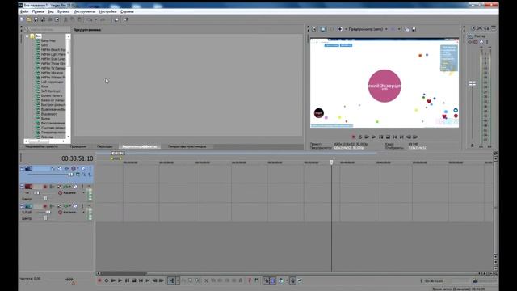Viewport: 517px width, 291px height.
Task: Arm the first audio track for record
Action: 45,187
